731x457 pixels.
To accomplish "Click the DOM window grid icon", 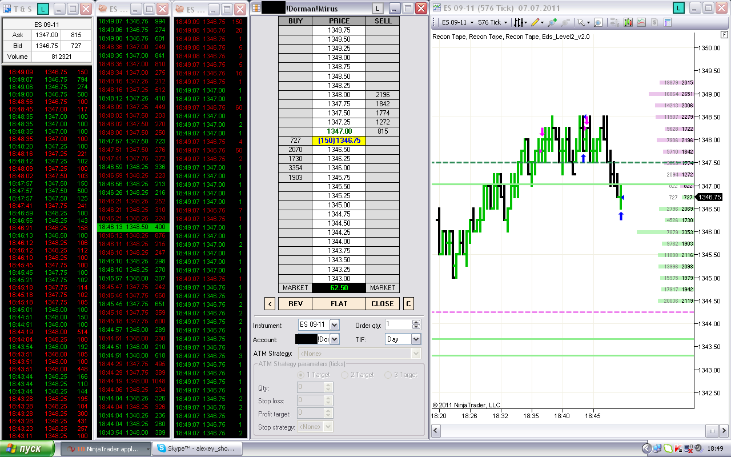I will click(256, 8).
